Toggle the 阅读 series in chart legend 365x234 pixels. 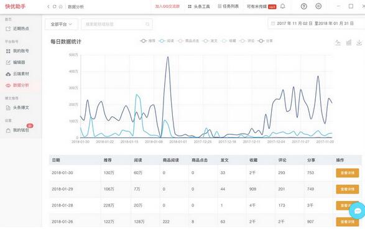click(x=166, y=41)
